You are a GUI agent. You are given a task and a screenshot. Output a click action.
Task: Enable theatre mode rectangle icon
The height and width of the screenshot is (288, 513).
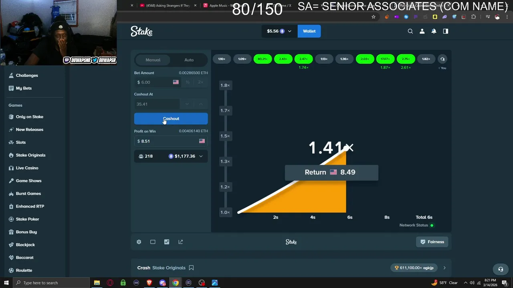tap(153, 242)
